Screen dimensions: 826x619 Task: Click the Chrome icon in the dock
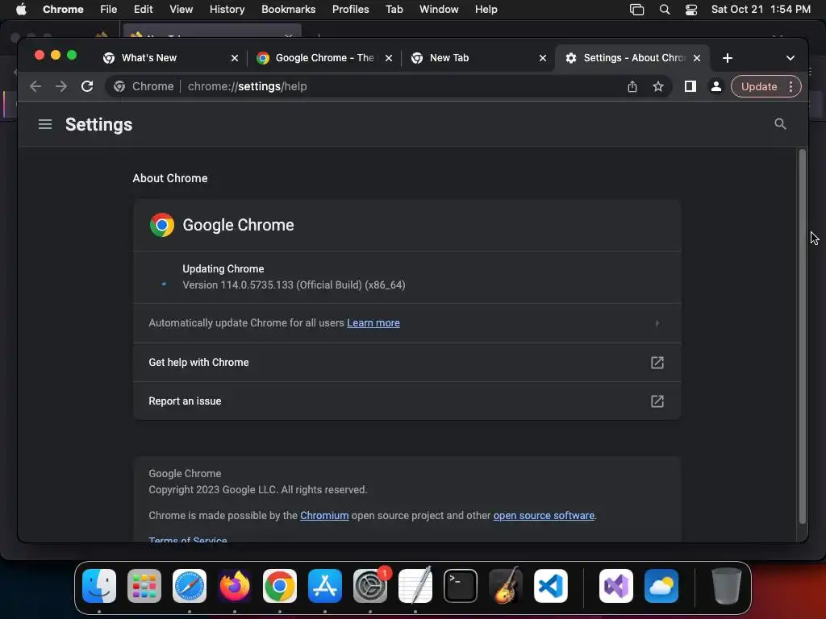(x=280, y=586)
